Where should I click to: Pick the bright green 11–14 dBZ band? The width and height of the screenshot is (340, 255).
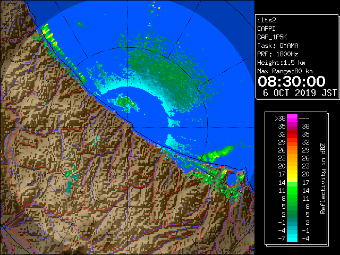point(292,190)
